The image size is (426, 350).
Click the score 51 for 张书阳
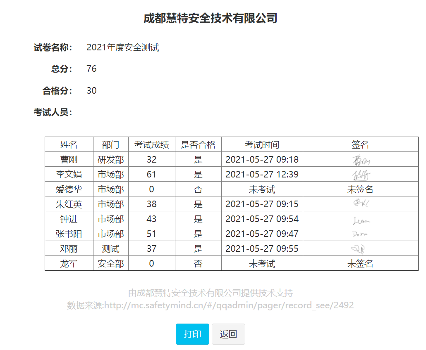[152, 234]
